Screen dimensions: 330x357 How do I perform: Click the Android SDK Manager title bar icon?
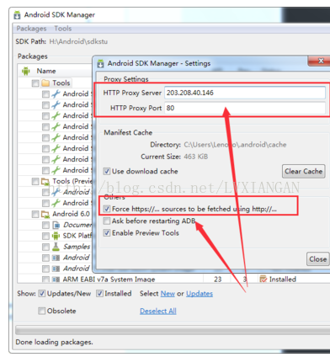pos(17,15)
